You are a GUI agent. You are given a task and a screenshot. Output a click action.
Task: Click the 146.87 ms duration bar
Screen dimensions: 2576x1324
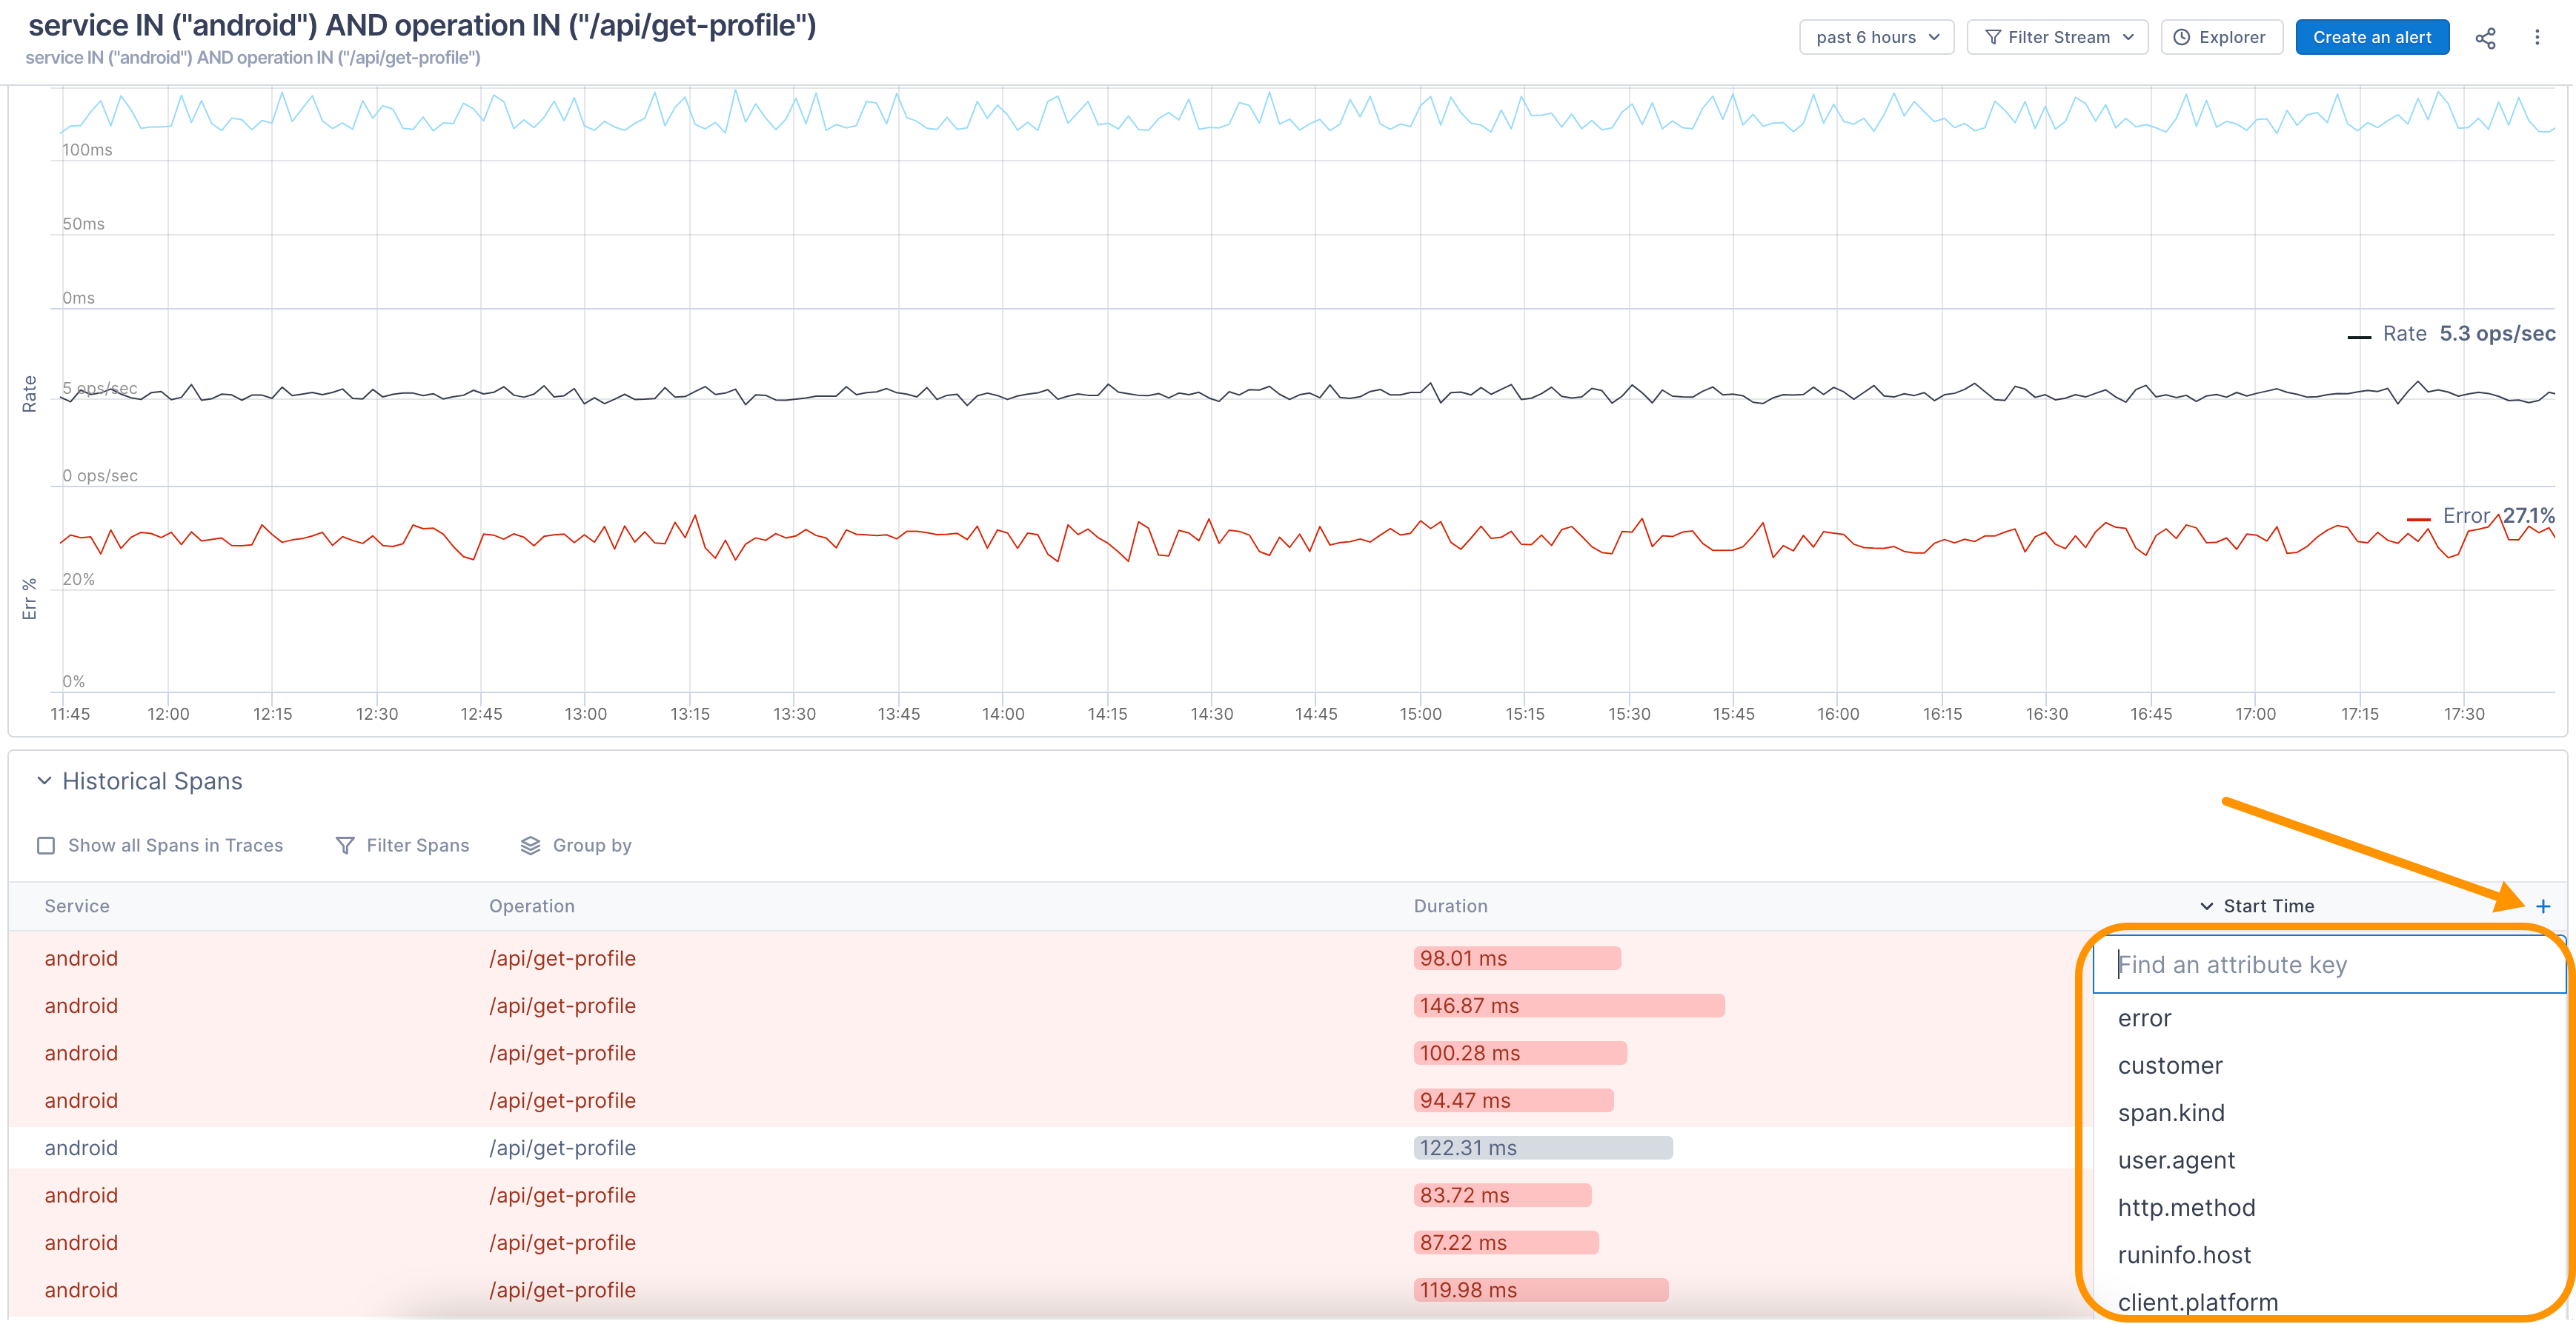[1568, 1006]
